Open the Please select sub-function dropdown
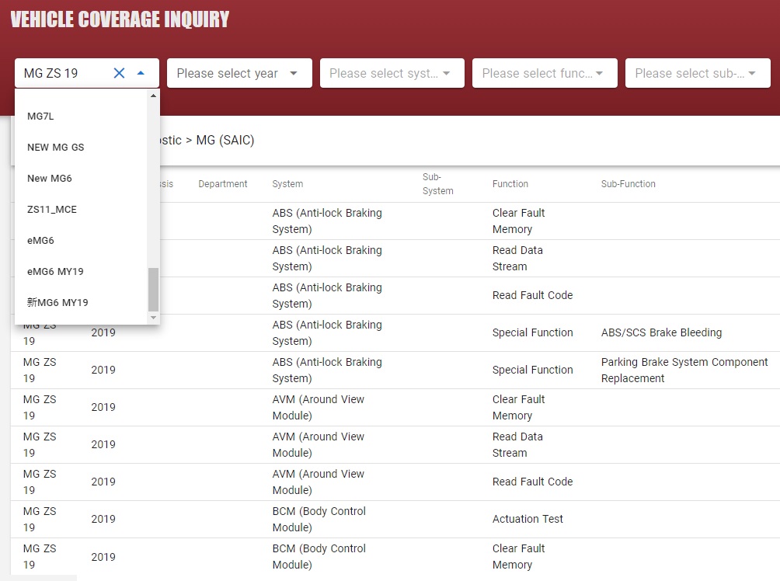 pos(698,73)
